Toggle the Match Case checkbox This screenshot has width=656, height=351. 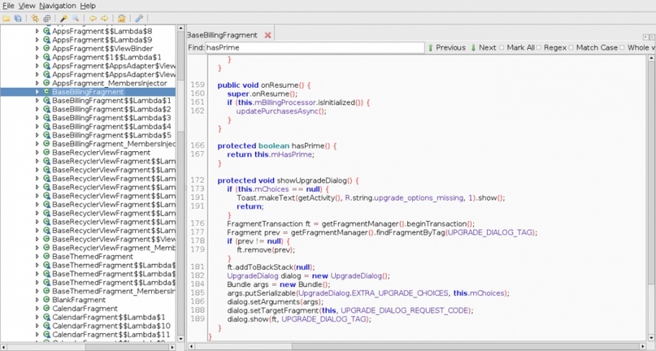571,48
